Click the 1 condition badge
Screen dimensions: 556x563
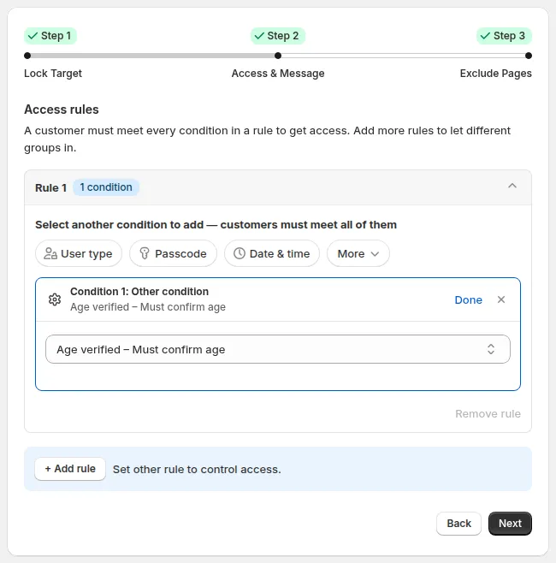click(106, 187)
